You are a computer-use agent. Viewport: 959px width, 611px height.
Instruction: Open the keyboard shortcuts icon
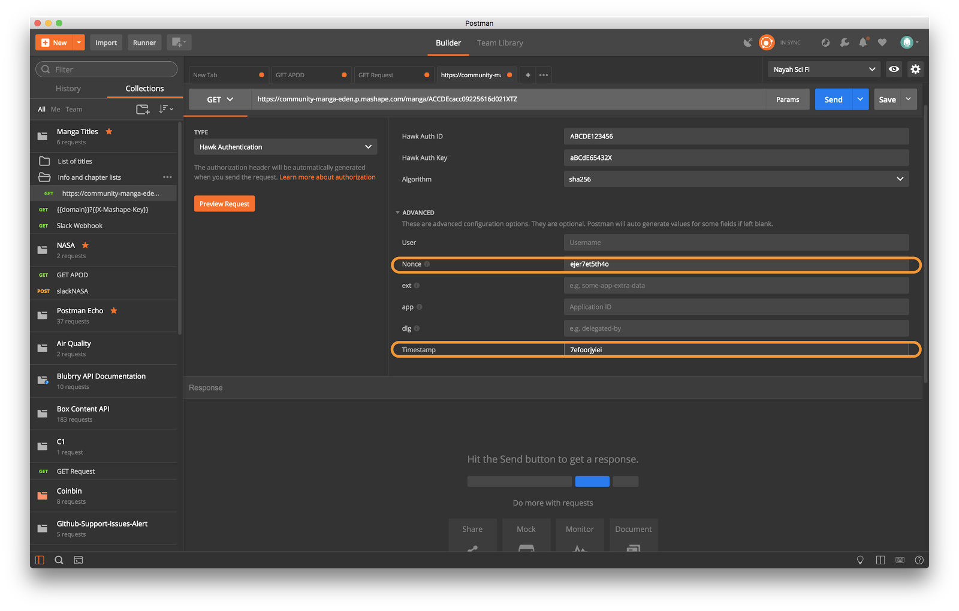click(900, 560)
